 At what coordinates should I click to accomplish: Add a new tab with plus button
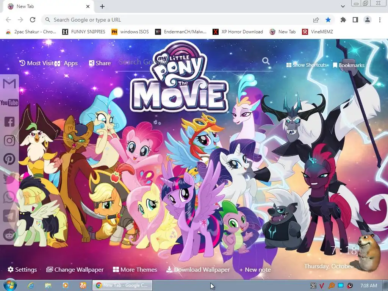click(102, 6)
